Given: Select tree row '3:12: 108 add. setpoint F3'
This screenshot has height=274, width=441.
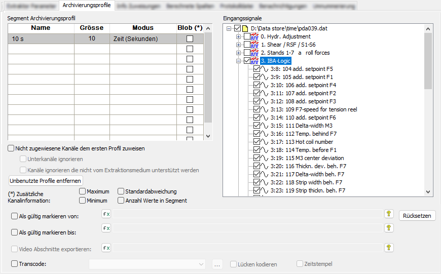Looking at the screenshot, I should coord(303,101).
